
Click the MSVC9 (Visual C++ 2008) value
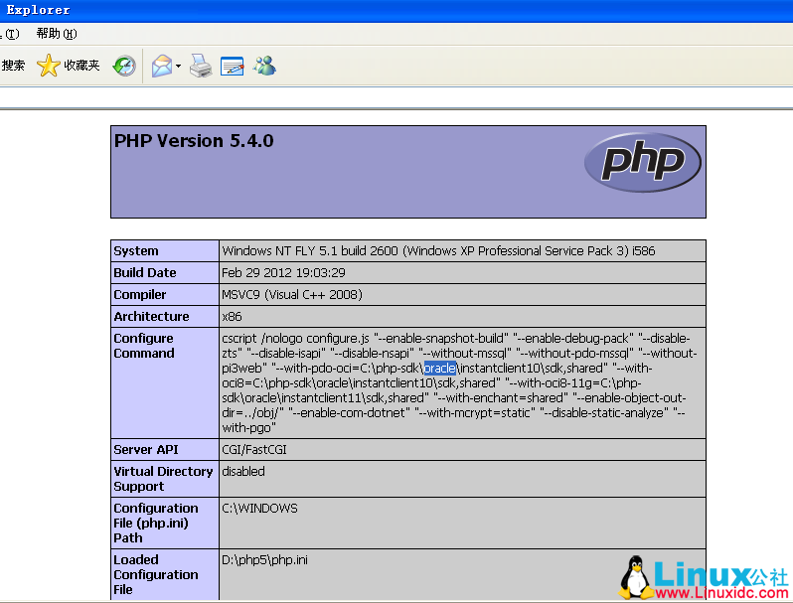(x=292, y=295)
